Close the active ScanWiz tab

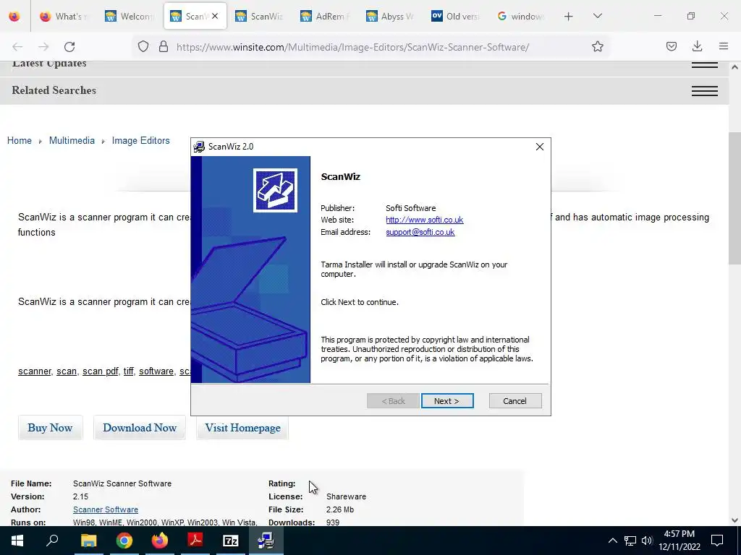click(x=215, y=16)
